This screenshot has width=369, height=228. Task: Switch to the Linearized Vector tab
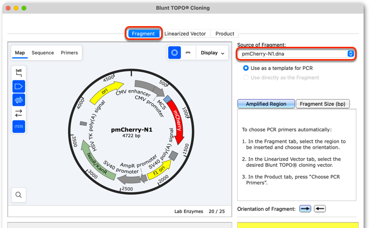185,33
